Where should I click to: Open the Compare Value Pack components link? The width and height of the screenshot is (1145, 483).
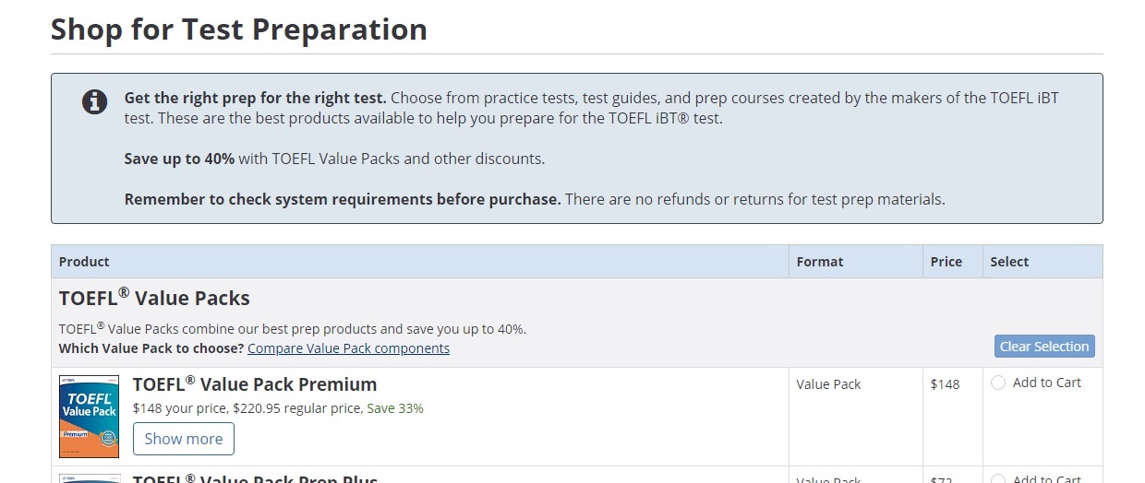(348, 348)
